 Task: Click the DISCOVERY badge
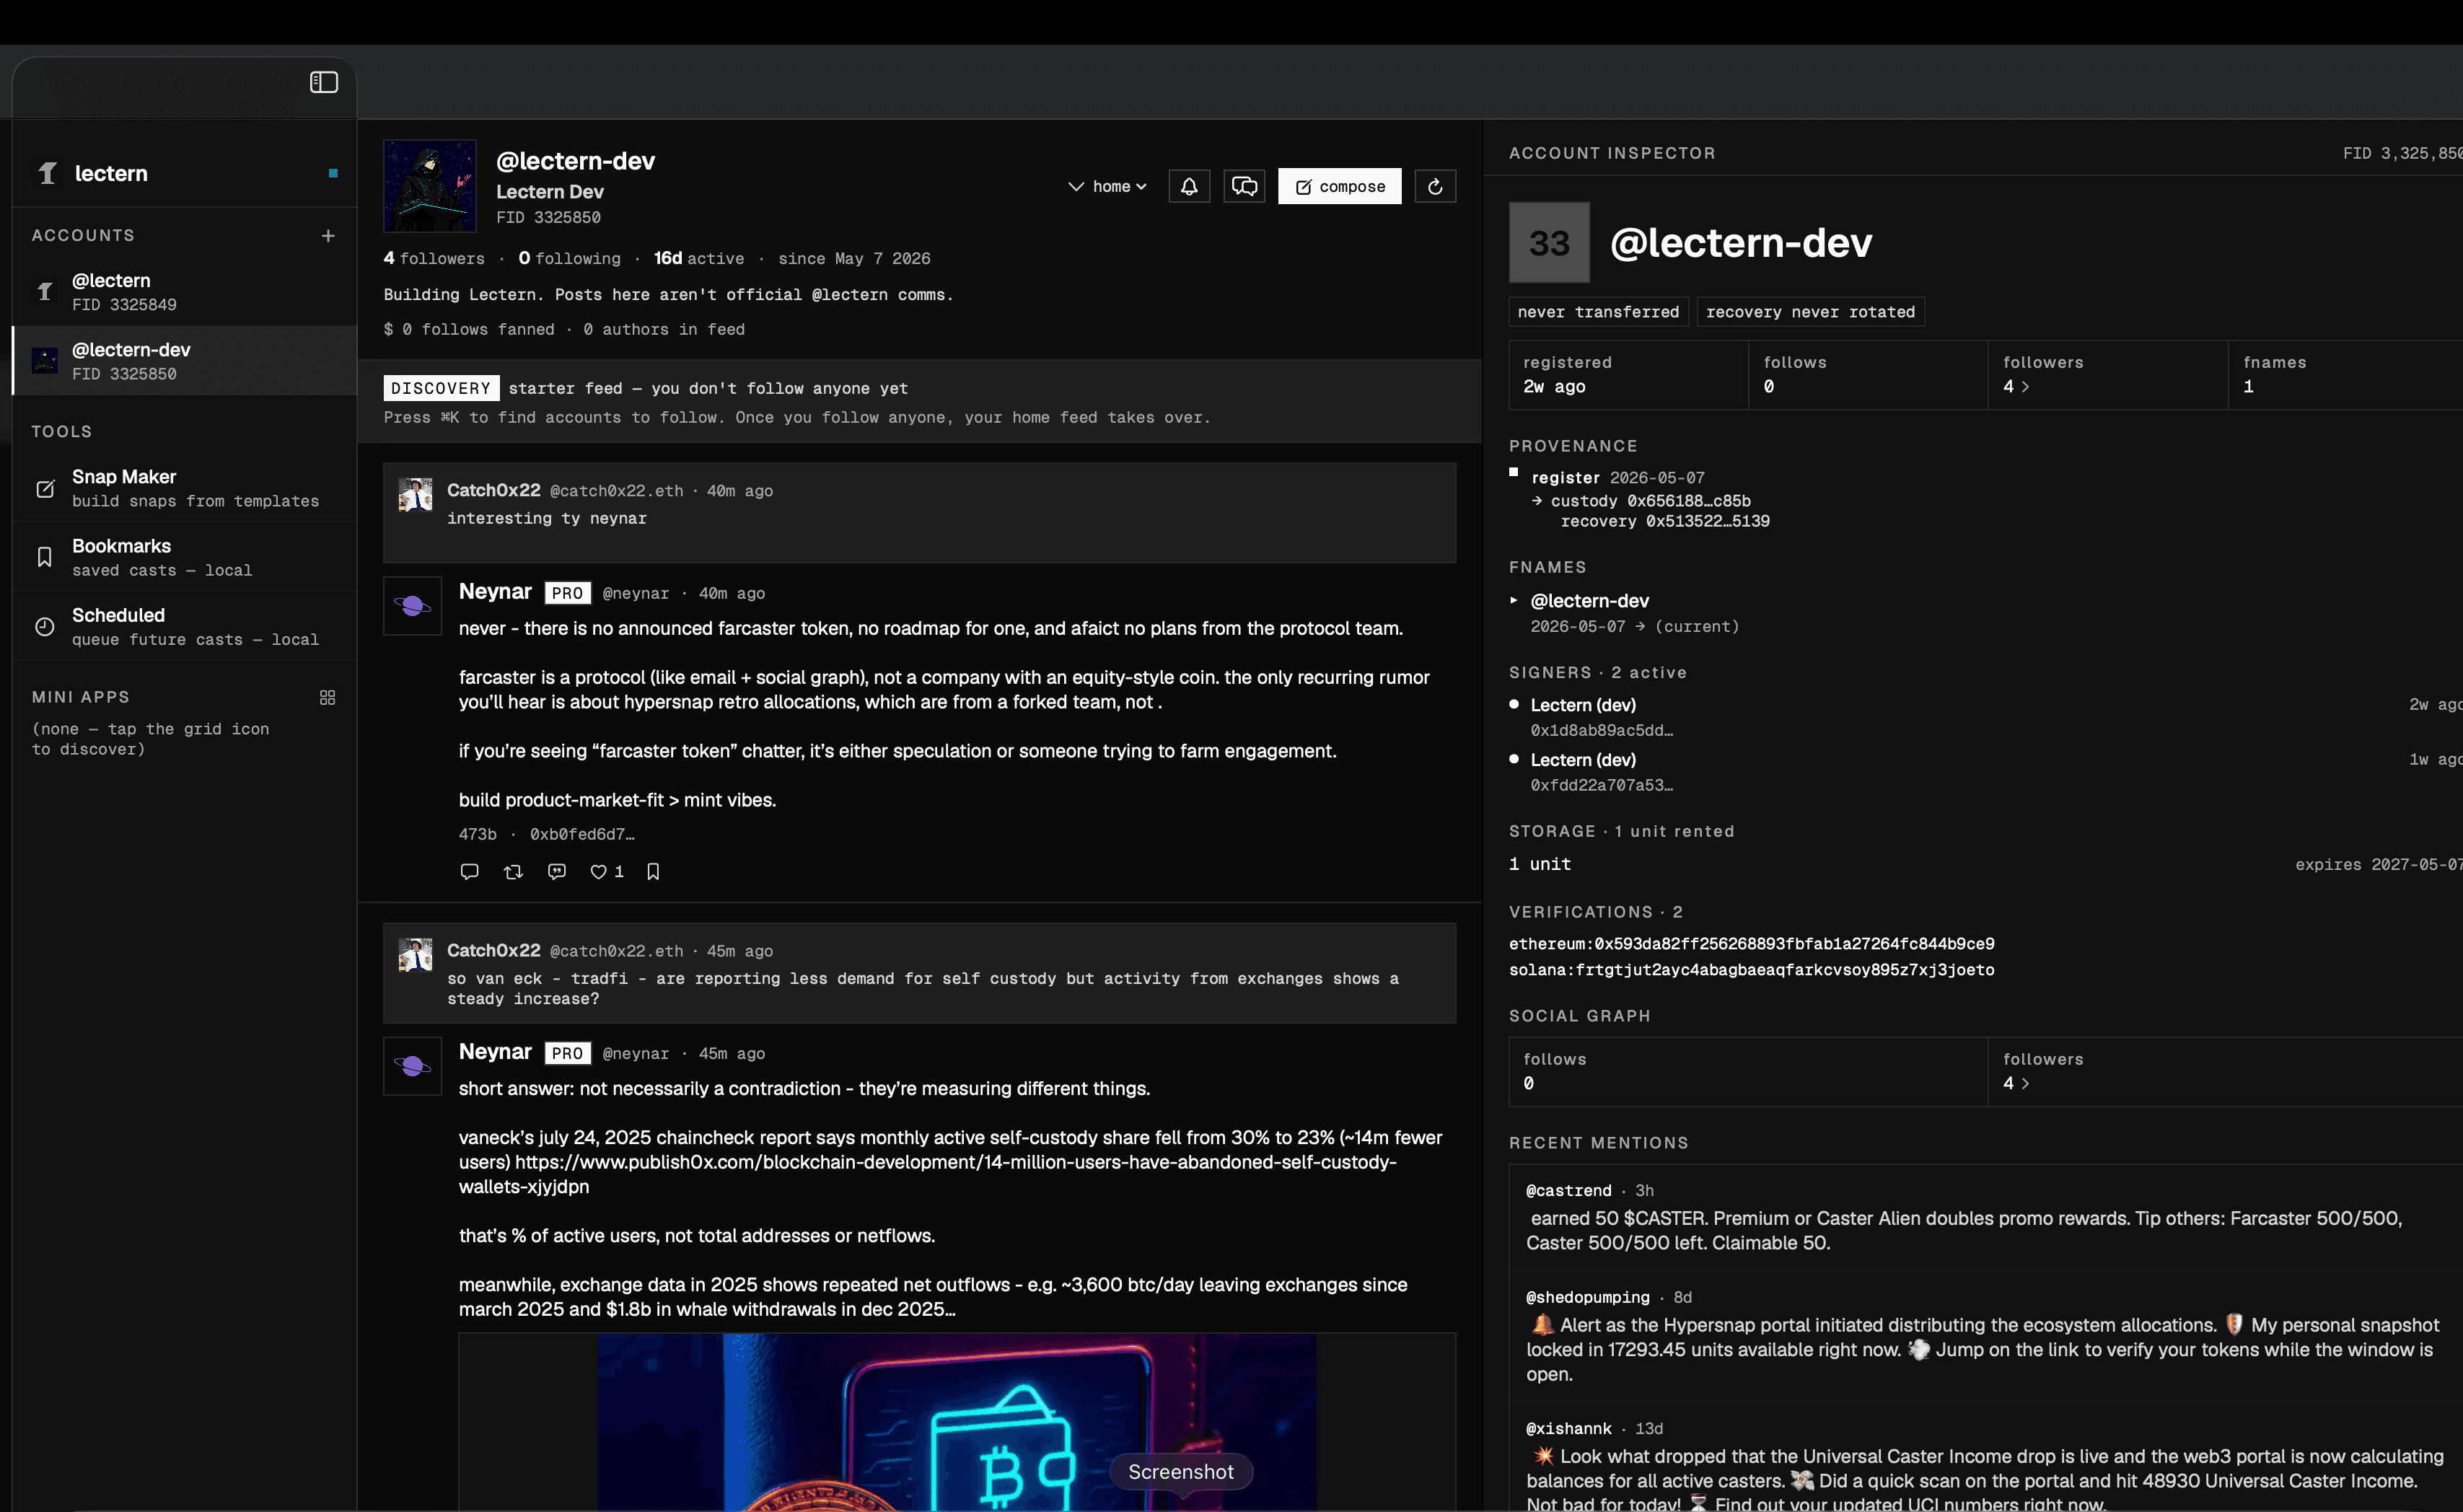pyautogui.click(x=441, y=388)
